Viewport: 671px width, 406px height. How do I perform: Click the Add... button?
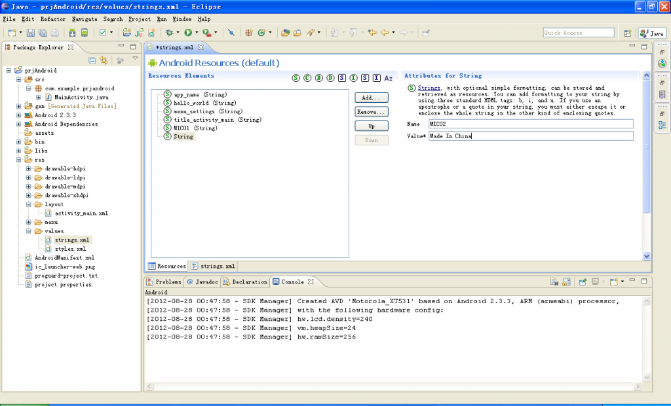372,98
